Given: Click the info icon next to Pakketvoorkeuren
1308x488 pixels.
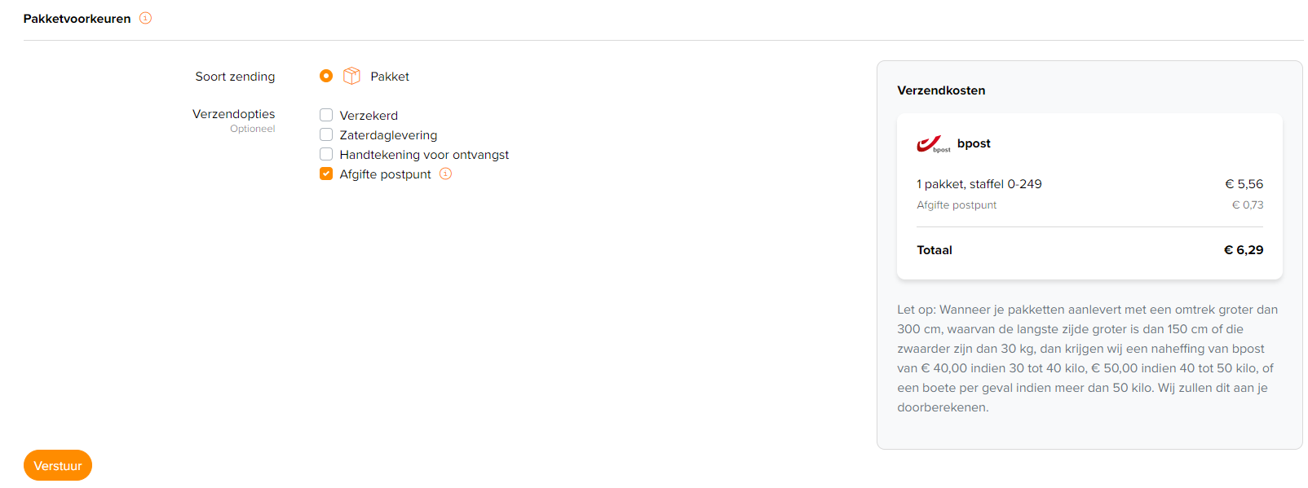Looking at the screenshot, I should 145,18.
